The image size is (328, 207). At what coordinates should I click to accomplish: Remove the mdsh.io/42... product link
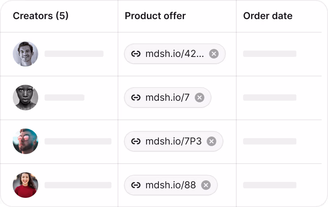coord(214,54)
